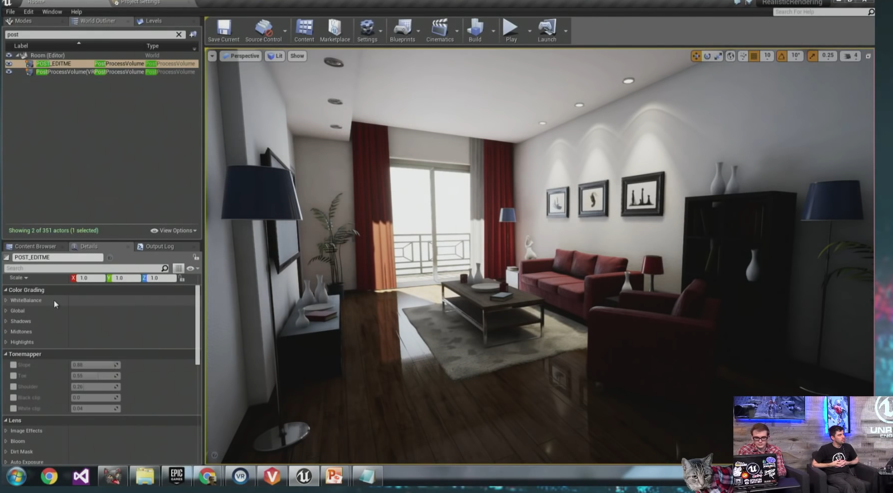
Task: Set the X scale value field
Action: (x=92, y=278)
